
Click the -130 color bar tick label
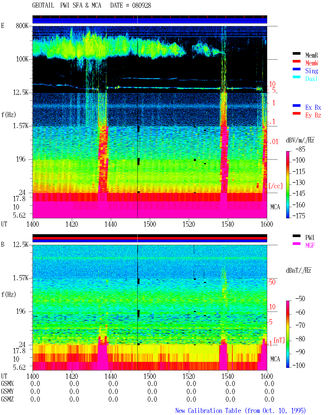coord(299,182)
